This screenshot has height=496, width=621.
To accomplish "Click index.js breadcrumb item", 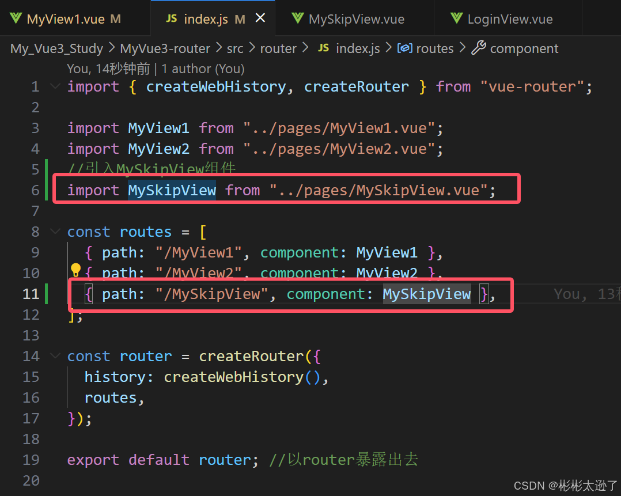I will click(x=358, y=48).
